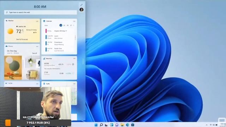Expand the calendar date dropdown chevron
226x127 pixels.
74,25
